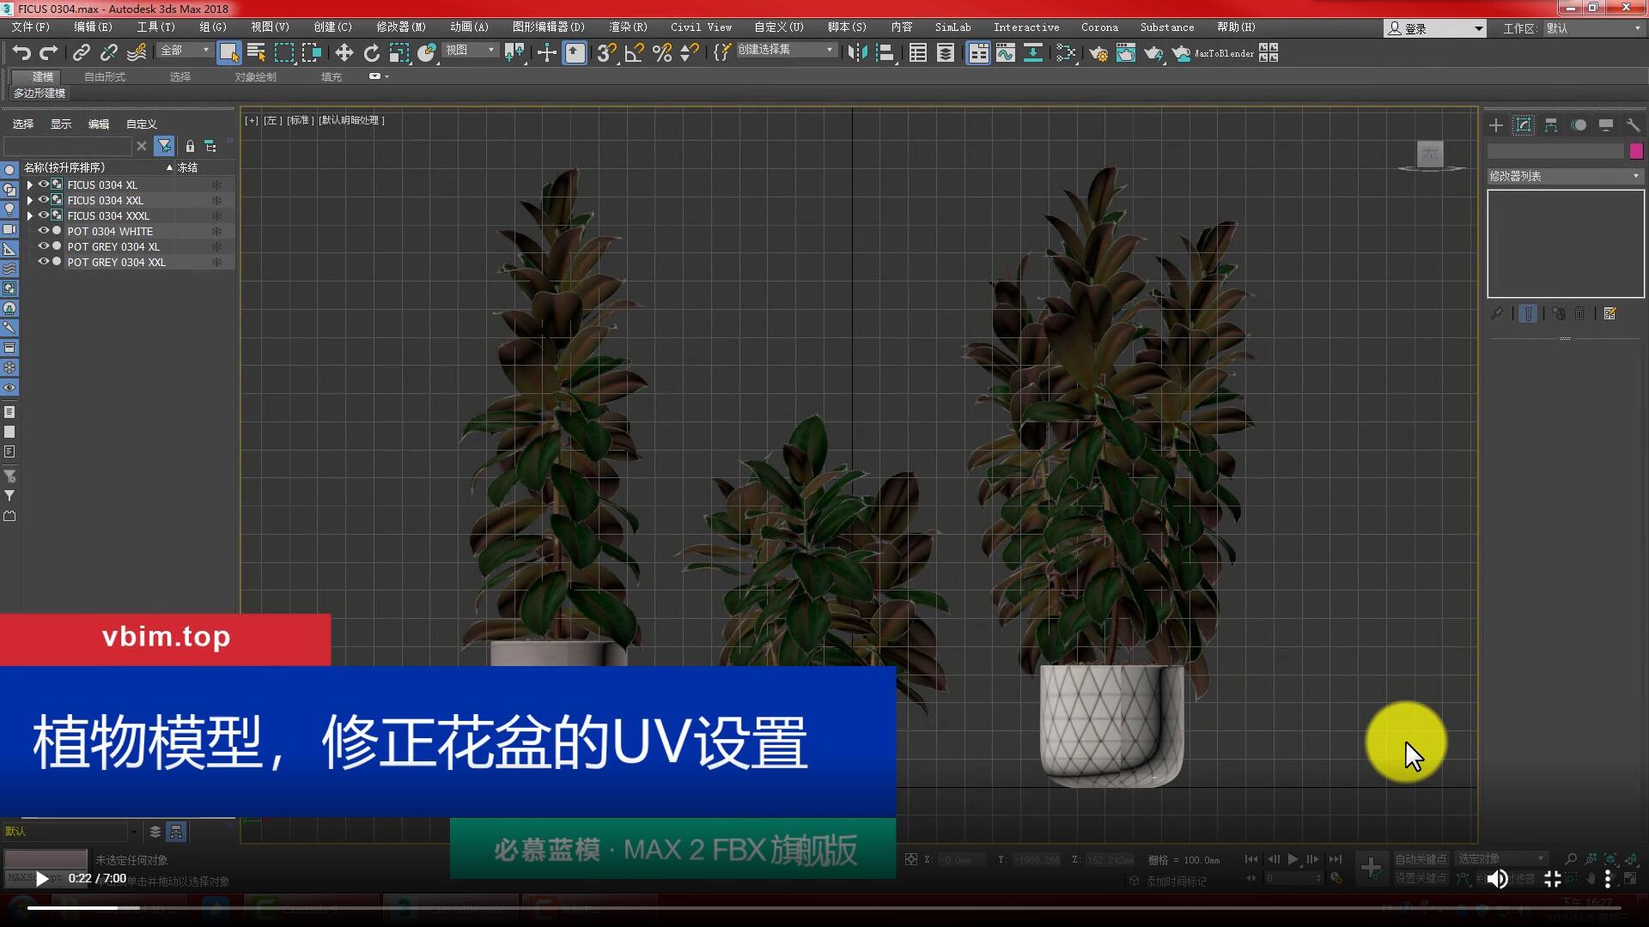Viewport: 1649px width, 927px height.
Task: Open the selection filter dropdown showing 全部
Action: [x=185, y=51]
